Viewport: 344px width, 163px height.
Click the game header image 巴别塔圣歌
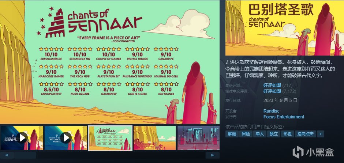(x=285, y=28)
